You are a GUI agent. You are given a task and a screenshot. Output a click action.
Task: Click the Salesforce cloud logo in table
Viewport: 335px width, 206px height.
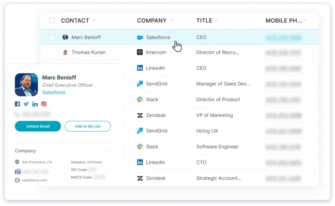[x=140, y=38]
